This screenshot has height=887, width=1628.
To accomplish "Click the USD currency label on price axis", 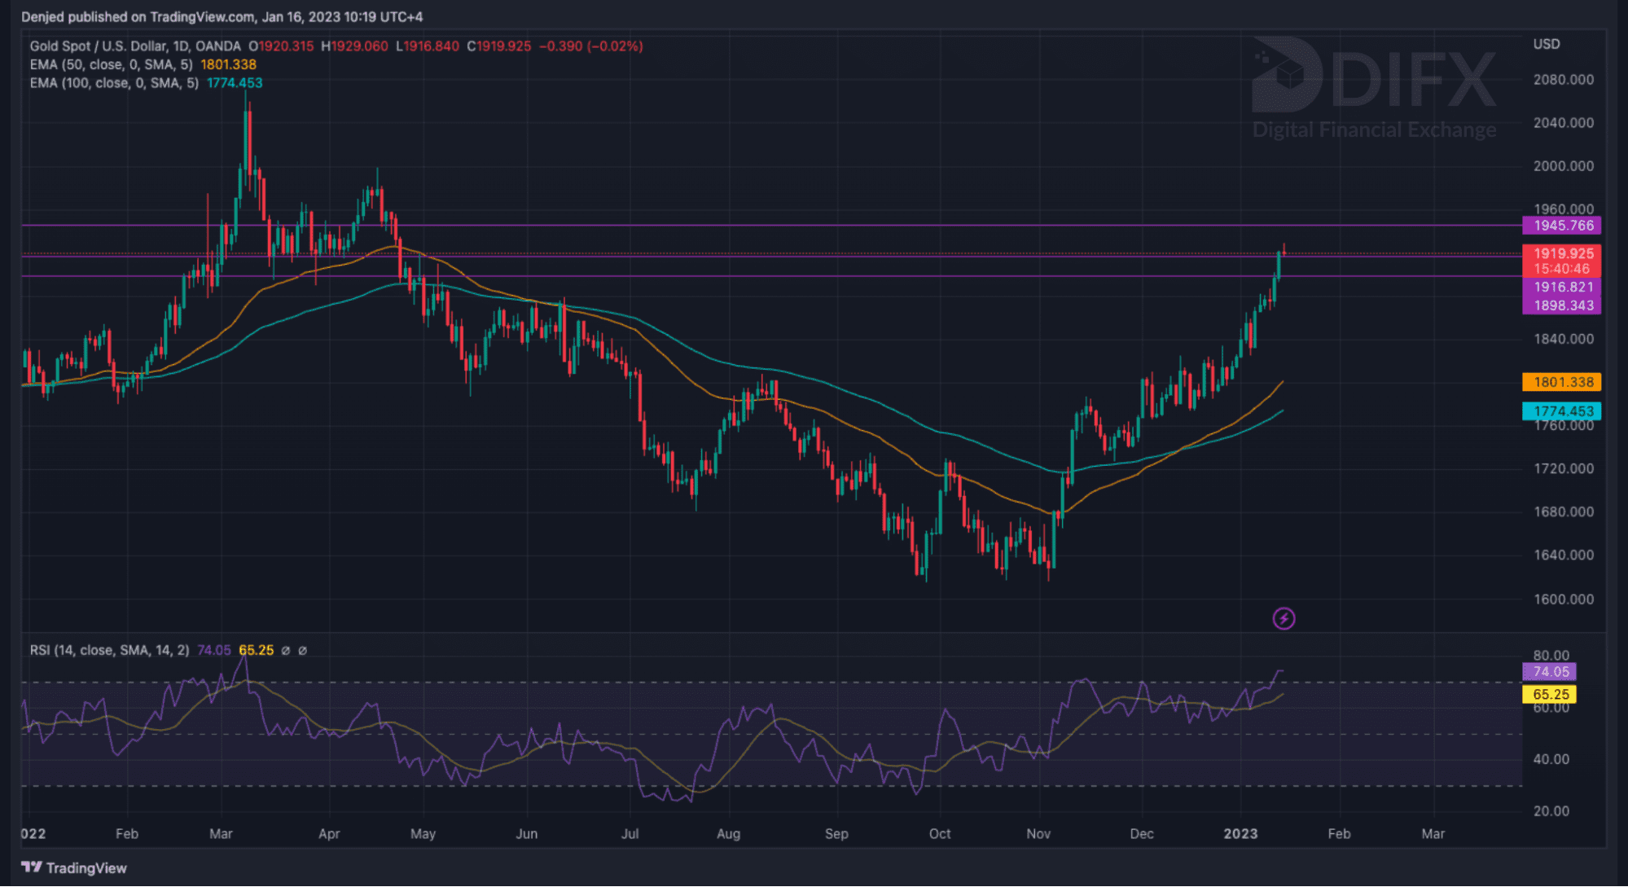I will 1547,44.
